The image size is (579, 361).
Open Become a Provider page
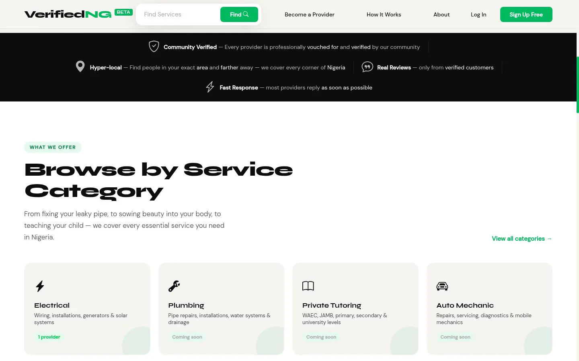(310, 14)
